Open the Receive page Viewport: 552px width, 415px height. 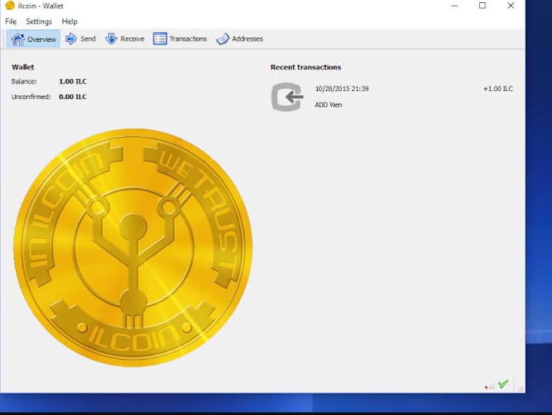tap(125, 38)
